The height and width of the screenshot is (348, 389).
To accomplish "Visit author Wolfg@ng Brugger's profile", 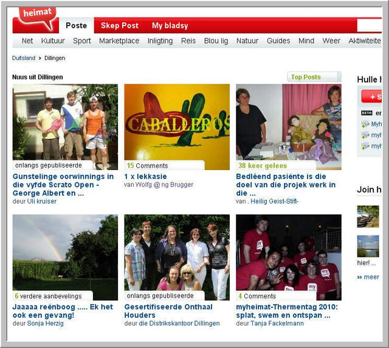I will click(x=164, y=185).
